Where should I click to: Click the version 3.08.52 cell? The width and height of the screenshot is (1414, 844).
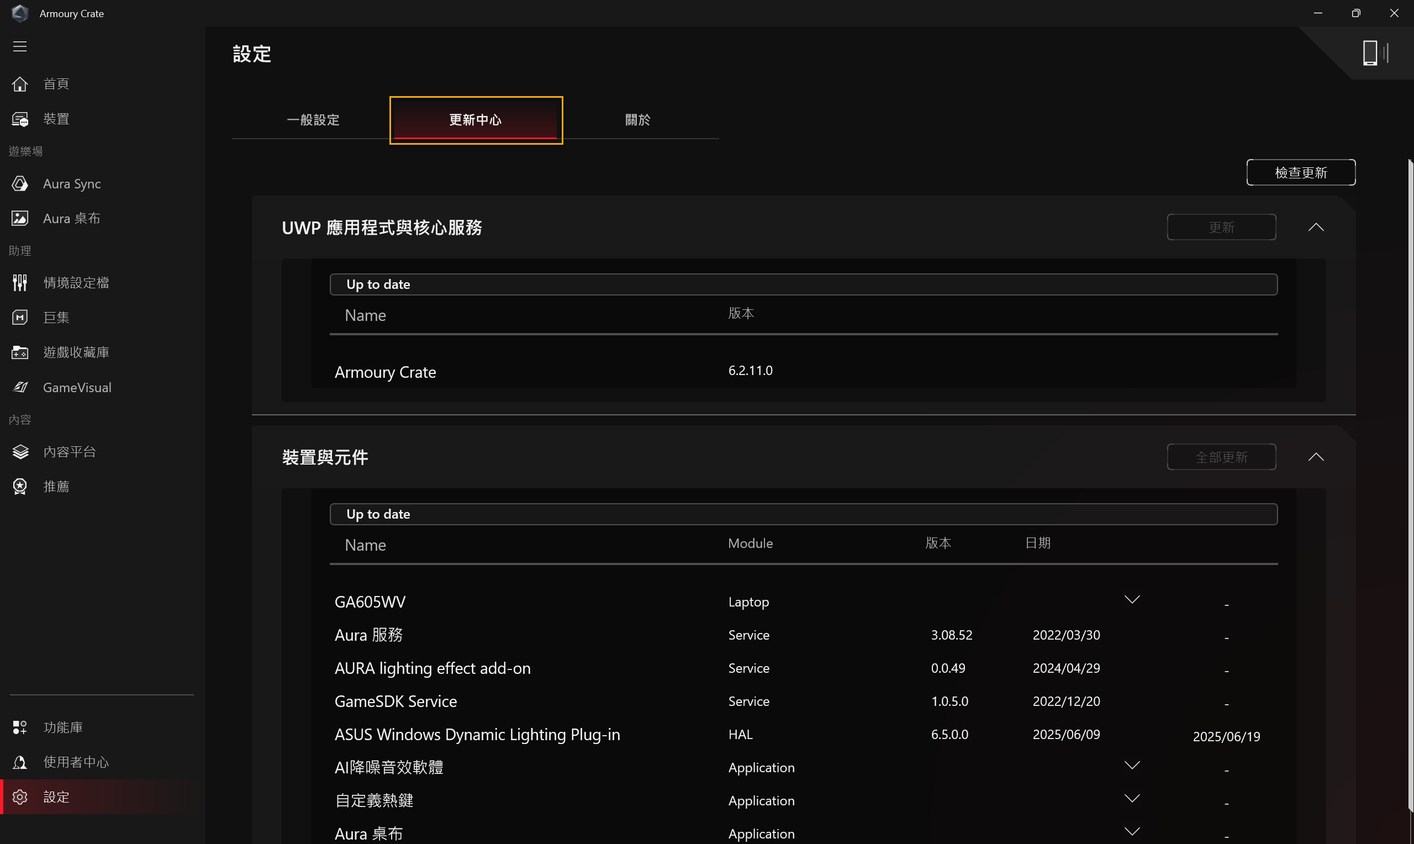(951, 635)
